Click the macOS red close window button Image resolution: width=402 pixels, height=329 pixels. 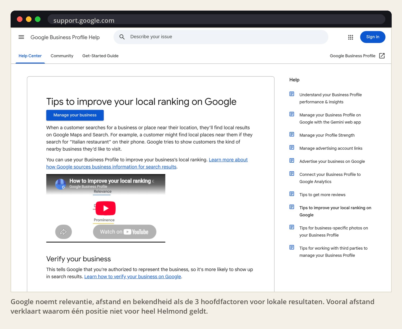pyautogui.click(x=20, y=19)
